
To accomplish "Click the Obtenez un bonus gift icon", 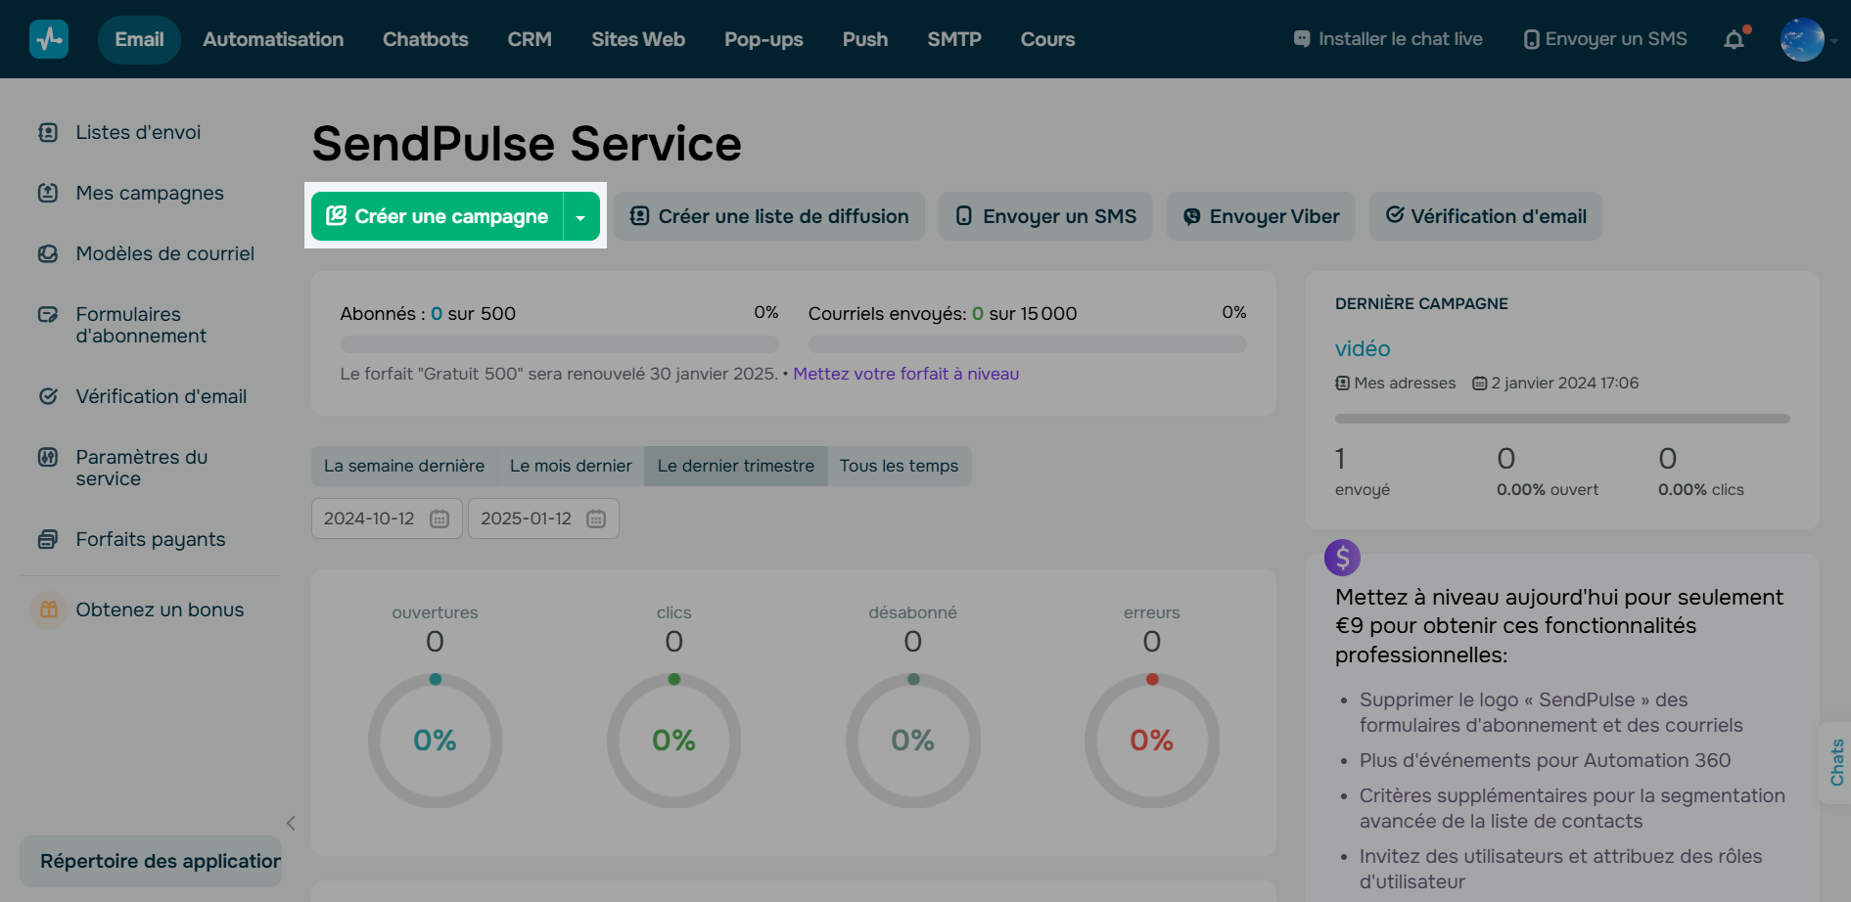I will [x=48, y=609].
